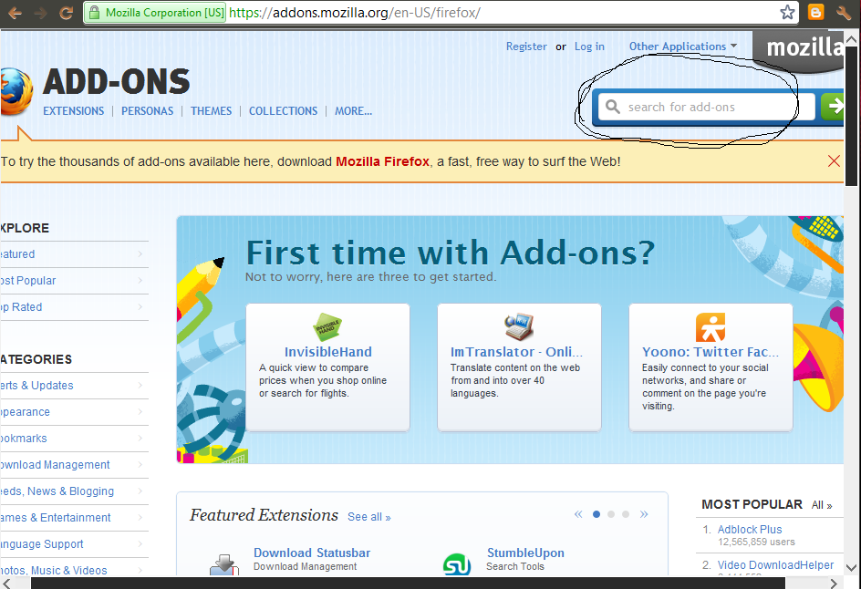Open the ImTranslator add-on title
This screenshot has height=589, width=861.
517,351
